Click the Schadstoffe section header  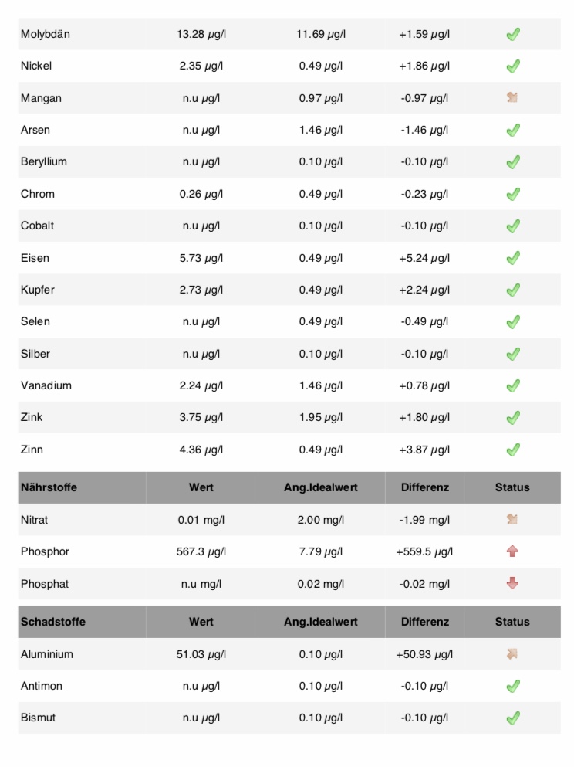tap(52, 622)
